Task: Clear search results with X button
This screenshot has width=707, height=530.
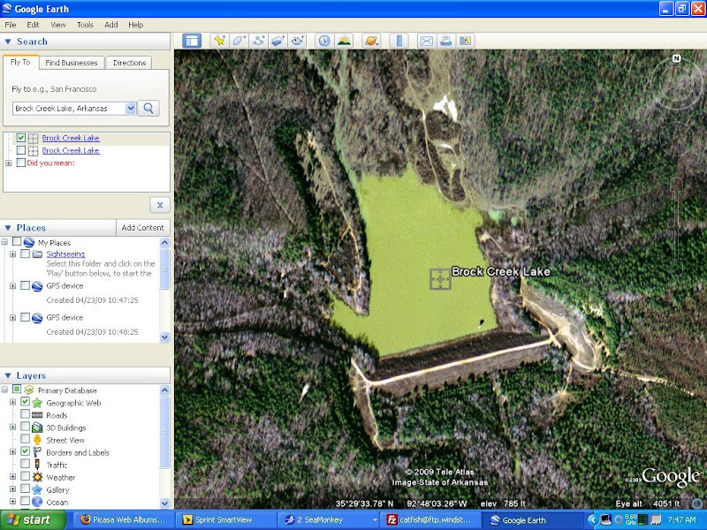Action: (x=160, y=205)
